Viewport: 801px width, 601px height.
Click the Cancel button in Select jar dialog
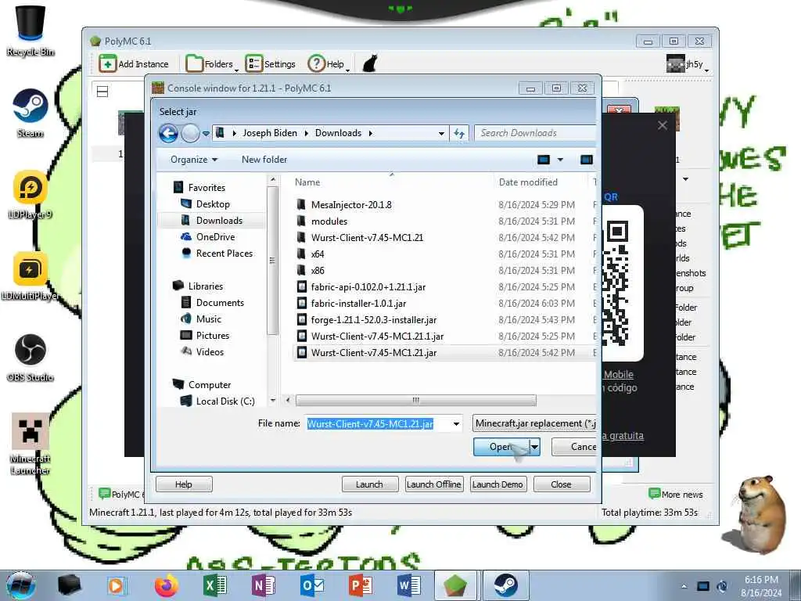click(x=574, y=447)
